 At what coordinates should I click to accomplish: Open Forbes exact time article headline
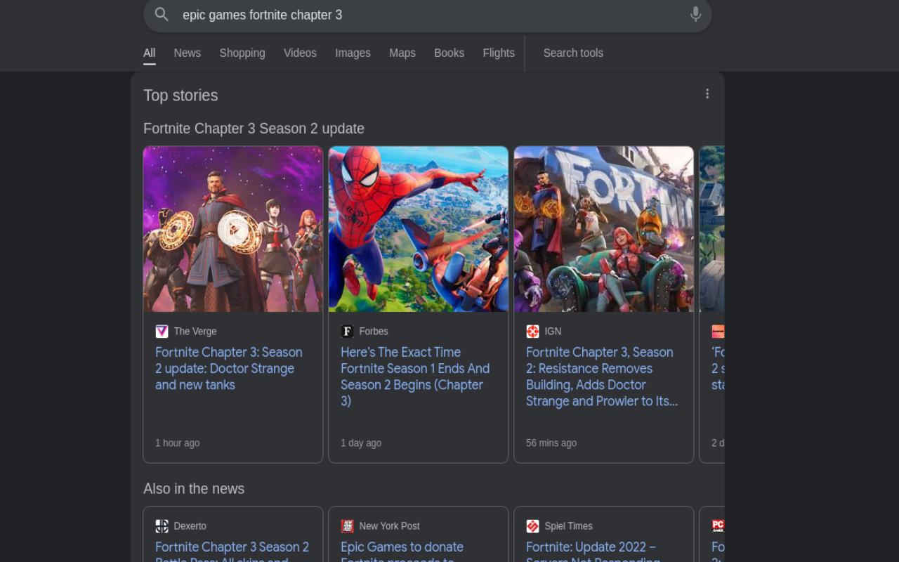click(415, 377)
